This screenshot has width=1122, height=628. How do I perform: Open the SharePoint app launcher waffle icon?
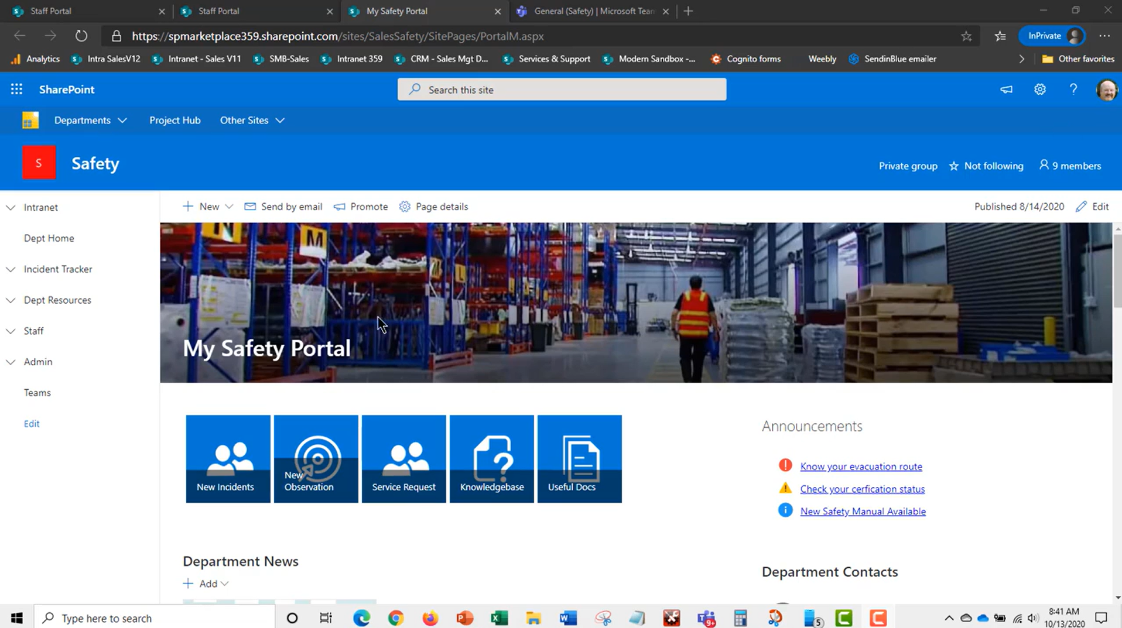16,89
